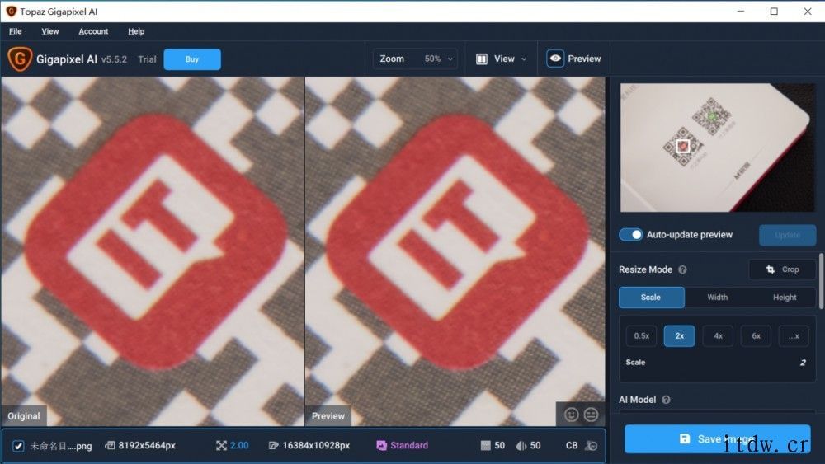Click the remove blur icon in status bar
The image size is (825, 464).
click(x=521, y=446)
